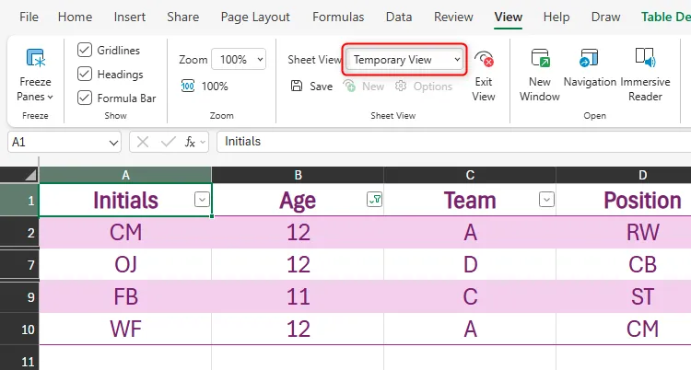This screenshot has width=691, height=370.
Task: Switch to the Home tab
Action: click(x=75, y=17)
